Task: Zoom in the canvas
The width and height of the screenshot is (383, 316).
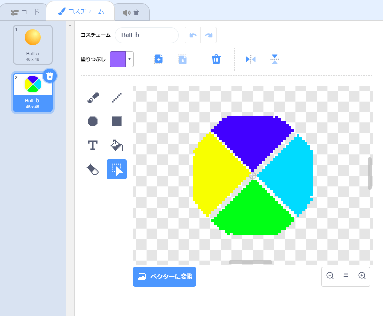Action: 362,276
